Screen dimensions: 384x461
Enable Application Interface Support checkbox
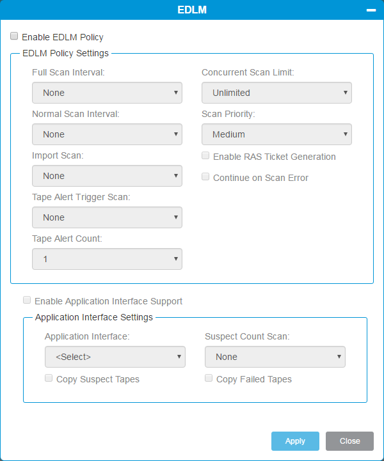point(27,301)
